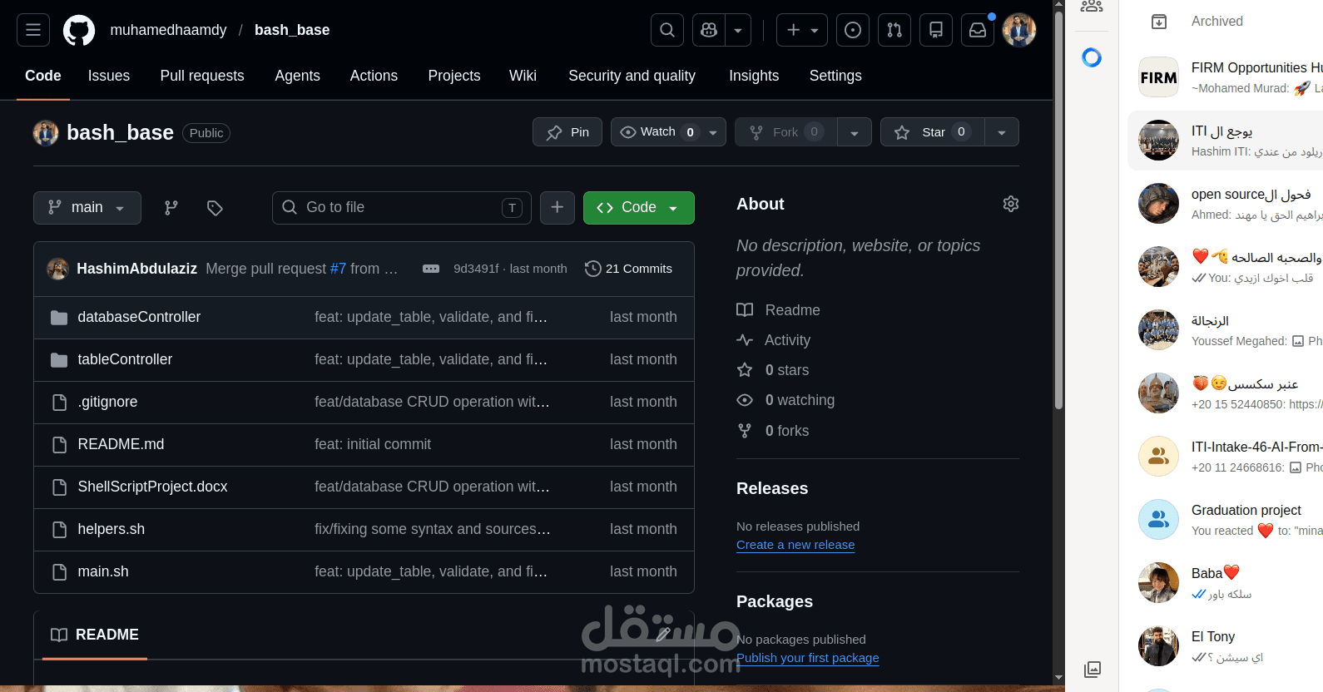
Task: Switch to the Wiki tab
Action: 523,76
